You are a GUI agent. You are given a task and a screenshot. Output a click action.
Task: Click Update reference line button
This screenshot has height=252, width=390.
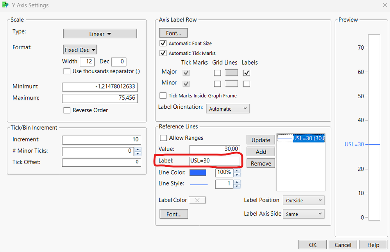(261, 140)
